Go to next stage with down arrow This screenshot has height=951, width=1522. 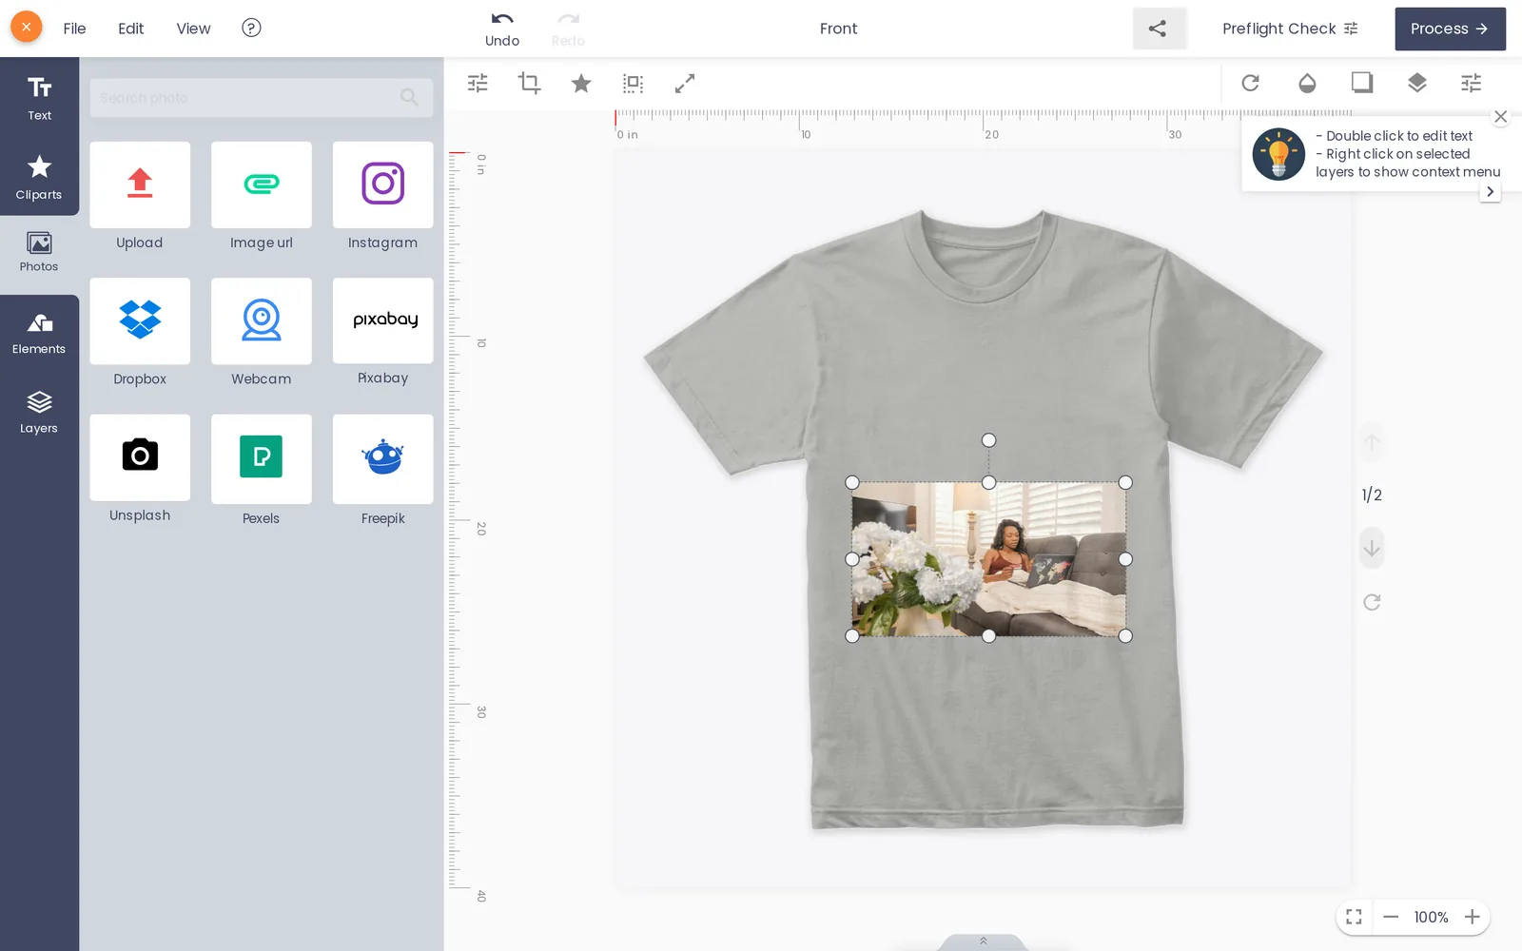pos(1372,549)
